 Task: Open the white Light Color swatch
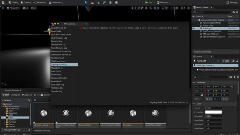click(213, 112)
